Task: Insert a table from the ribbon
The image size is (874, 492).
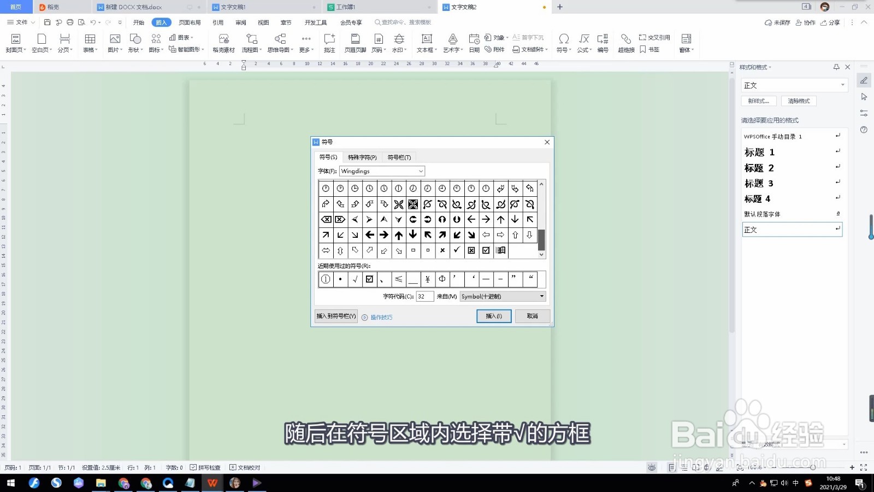Action: coord(90,42)
